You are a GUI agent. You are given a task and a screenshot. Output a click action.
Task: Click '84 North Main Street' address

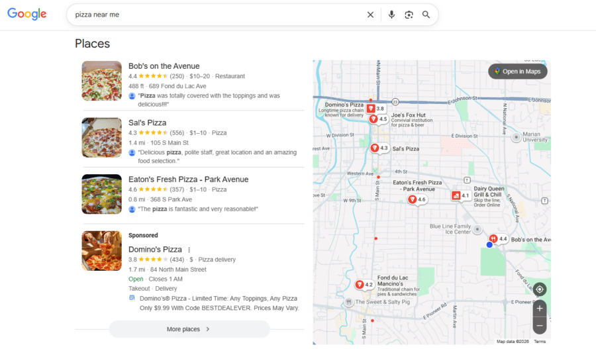[x=178, y=270]
